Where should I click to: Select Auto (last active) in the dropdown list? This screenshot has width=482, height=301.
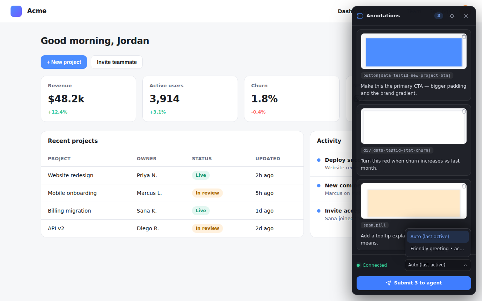pyautogui.click(x=438, y=237)
